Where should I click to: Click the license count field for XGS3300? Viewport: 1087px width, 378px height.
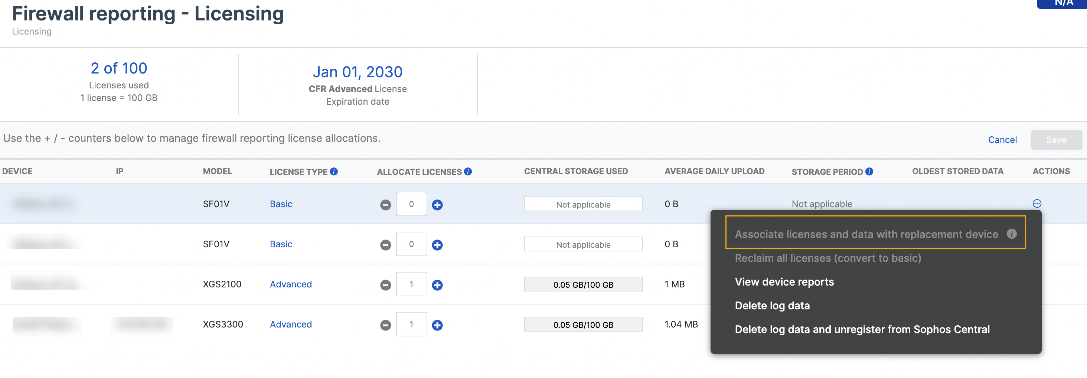click(411, 325)
